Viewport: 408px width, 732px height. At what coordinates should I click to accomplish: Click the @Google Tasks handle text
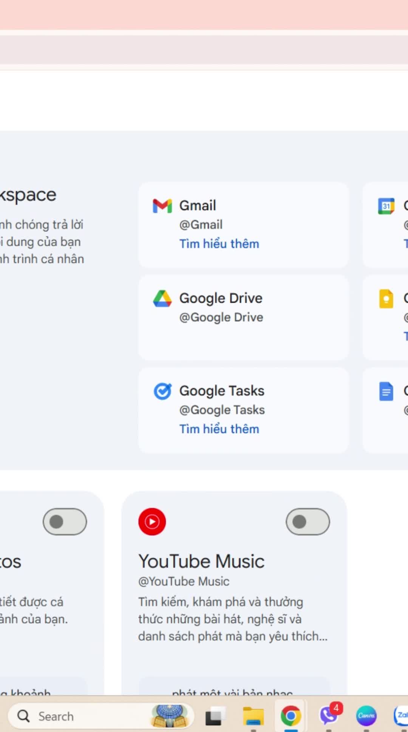point(222,410)
